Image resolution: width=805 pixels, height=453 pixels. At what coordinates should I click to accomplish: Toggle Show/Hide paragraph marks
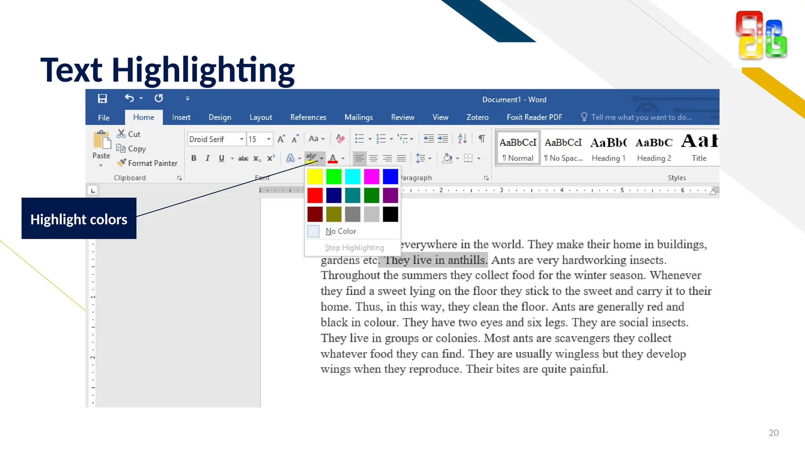point(482,138)
